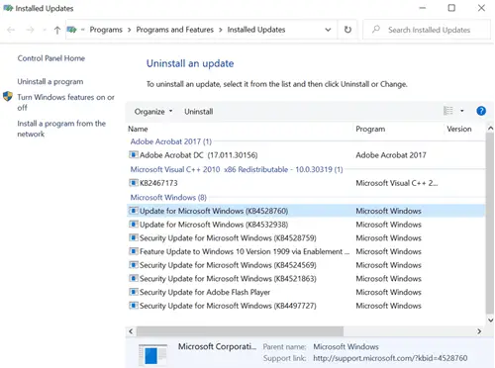The width and height of the screenshot is (495, 368).
Task: Click the details pane update thumbnail
Action: pos(152,355)
